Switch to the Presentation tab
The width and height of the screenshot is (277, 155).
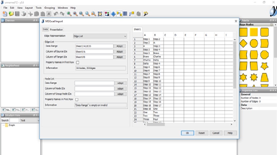[x=56, y=30]
